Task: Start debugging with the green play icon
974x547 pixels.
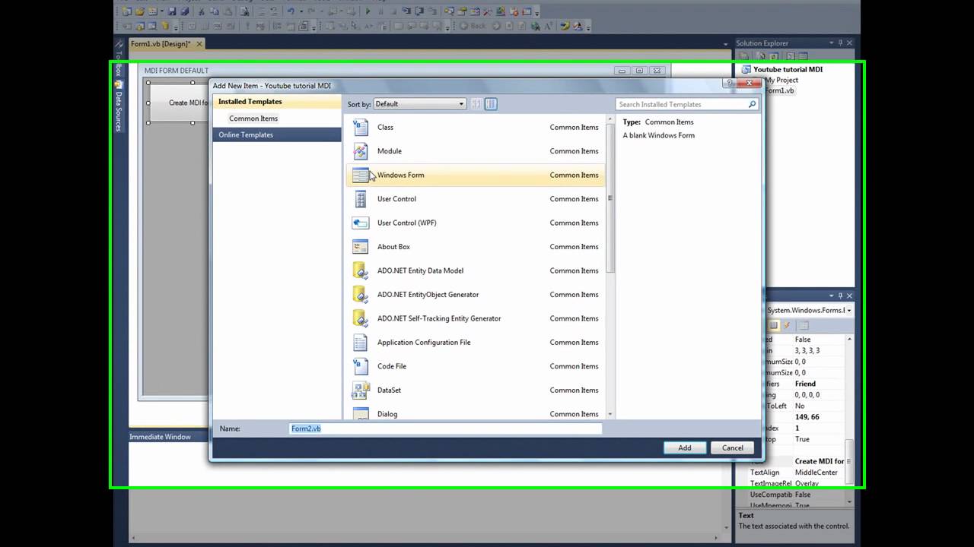Action: point(368,11)
